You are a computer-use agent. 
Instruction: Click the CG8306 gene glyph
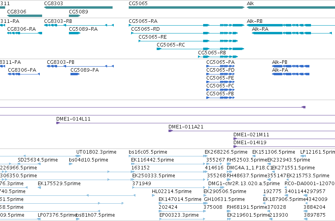click(x=24, y=16)
